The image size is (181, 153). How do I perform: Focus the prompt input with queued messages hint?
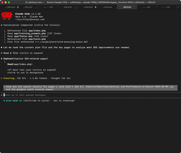(91, 95)
